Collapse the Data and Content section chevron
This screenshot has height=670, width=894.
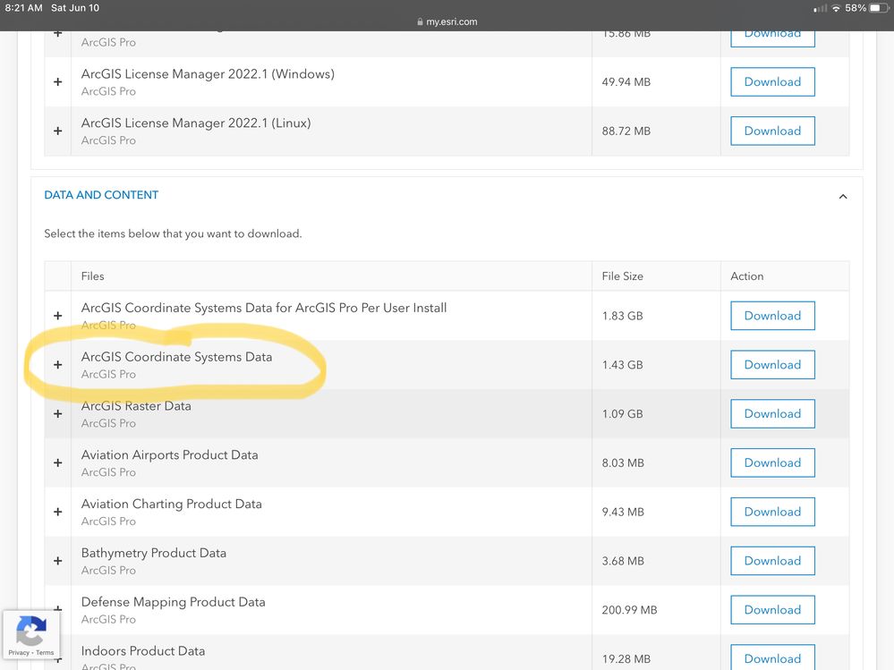pos(843,197)
